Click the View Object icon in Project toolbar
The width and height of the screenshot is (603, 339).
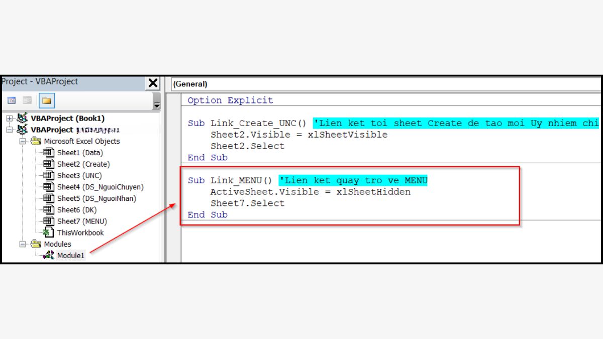tap(27, 100)
